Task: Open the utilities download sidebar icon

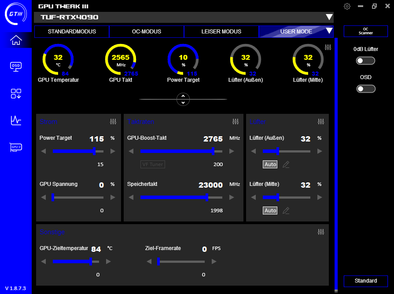Action: [x=16, y=94]
